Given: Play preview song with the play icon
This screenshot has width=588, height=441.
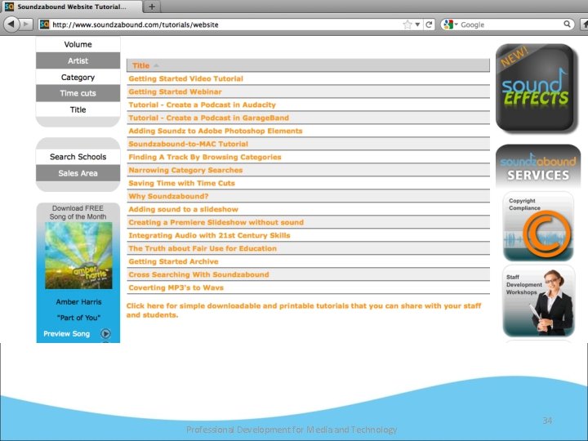Looking at the screenshot, I should pos(105,333).
